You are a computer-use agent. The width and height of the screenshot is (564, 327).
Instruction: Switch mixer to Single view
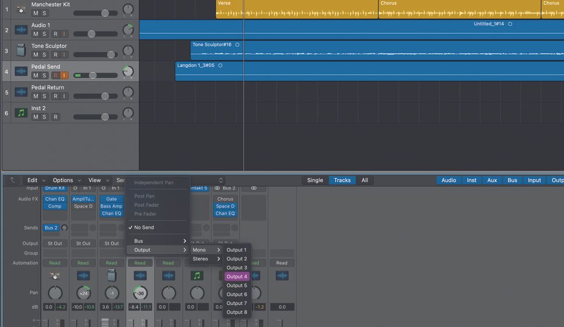[315, 180]
